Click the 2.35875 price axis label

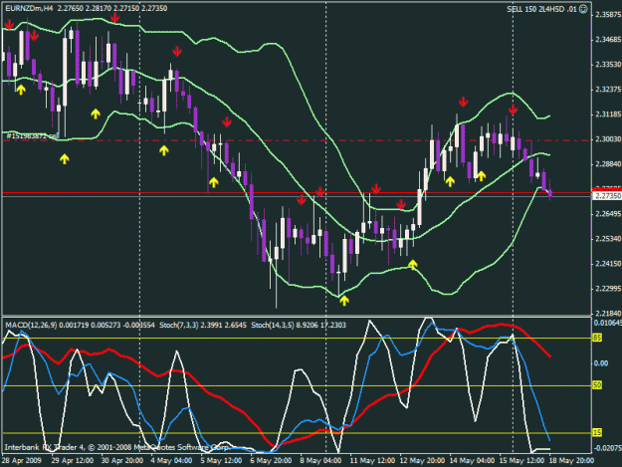pyautogui.click(x=608, y=15)
